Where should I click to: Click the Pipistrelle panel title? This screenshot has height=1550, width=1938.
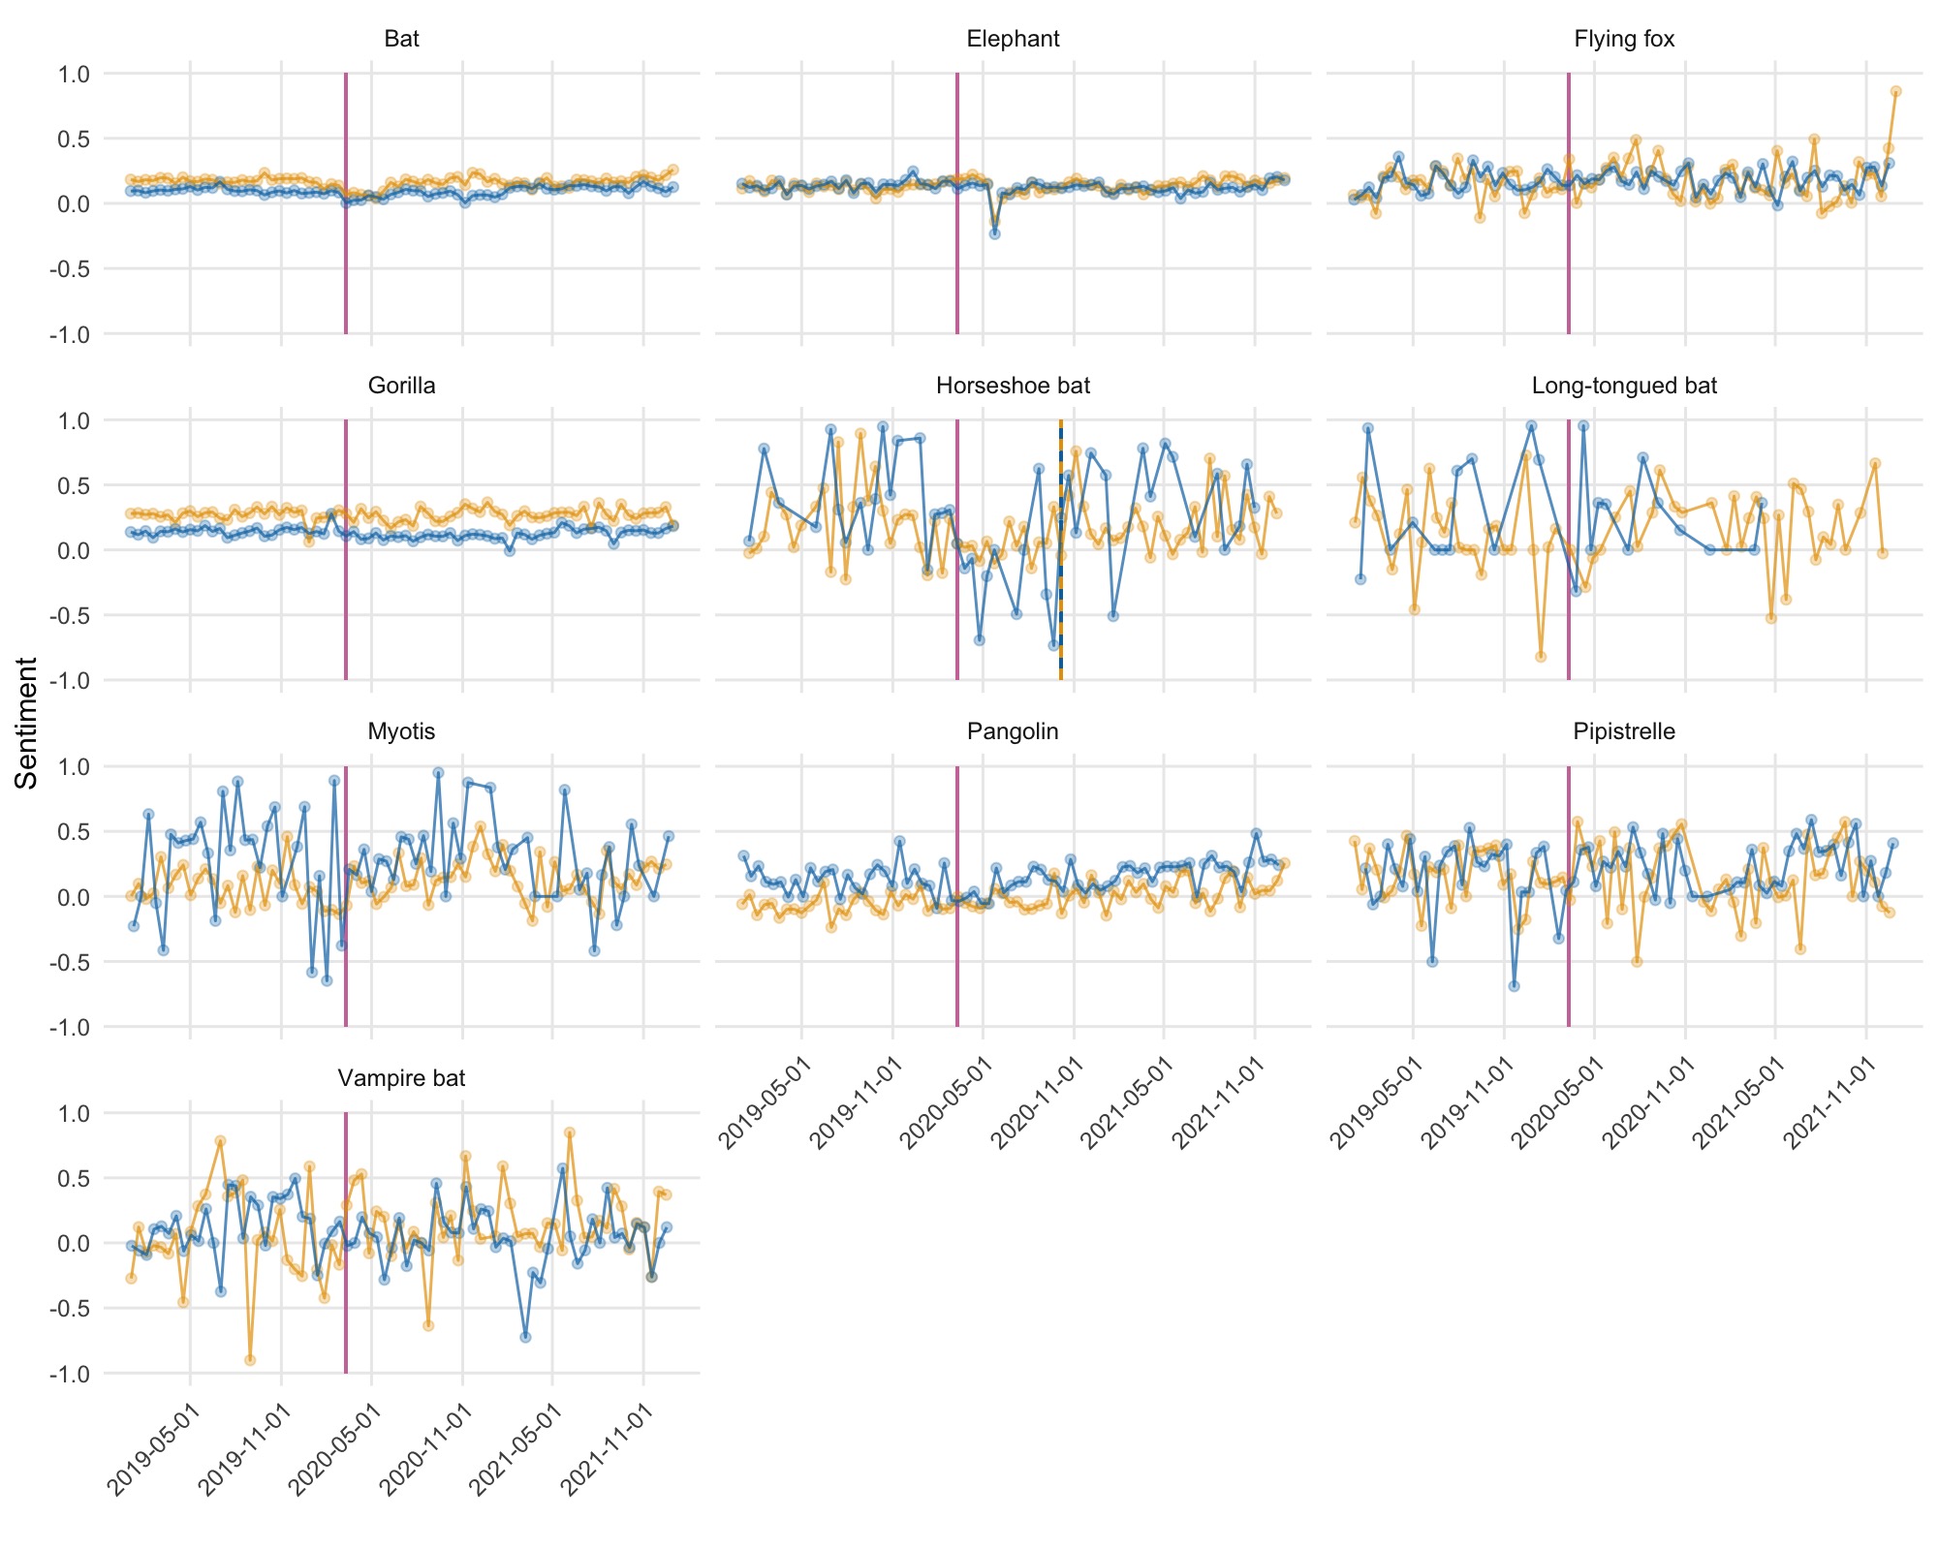point(1624,731)
